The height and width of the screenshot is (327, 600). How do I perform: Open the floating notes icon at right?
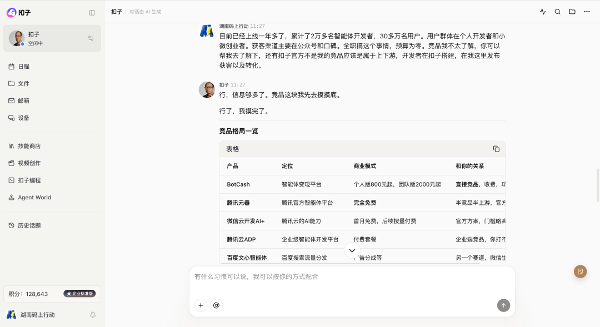pos(581,271)
